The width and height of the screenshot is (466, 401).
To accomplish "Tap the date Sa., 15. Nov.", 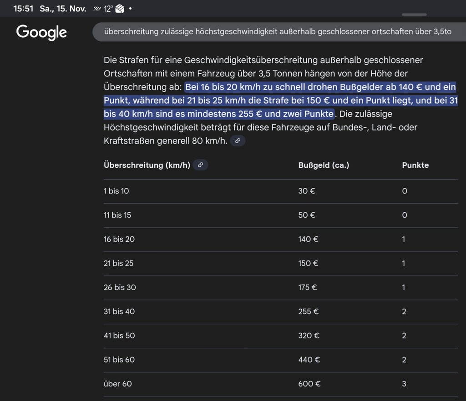I will (63, 9).
